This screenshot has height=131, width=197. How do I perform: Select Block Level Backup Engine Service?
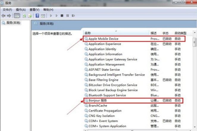pos(134,90)
